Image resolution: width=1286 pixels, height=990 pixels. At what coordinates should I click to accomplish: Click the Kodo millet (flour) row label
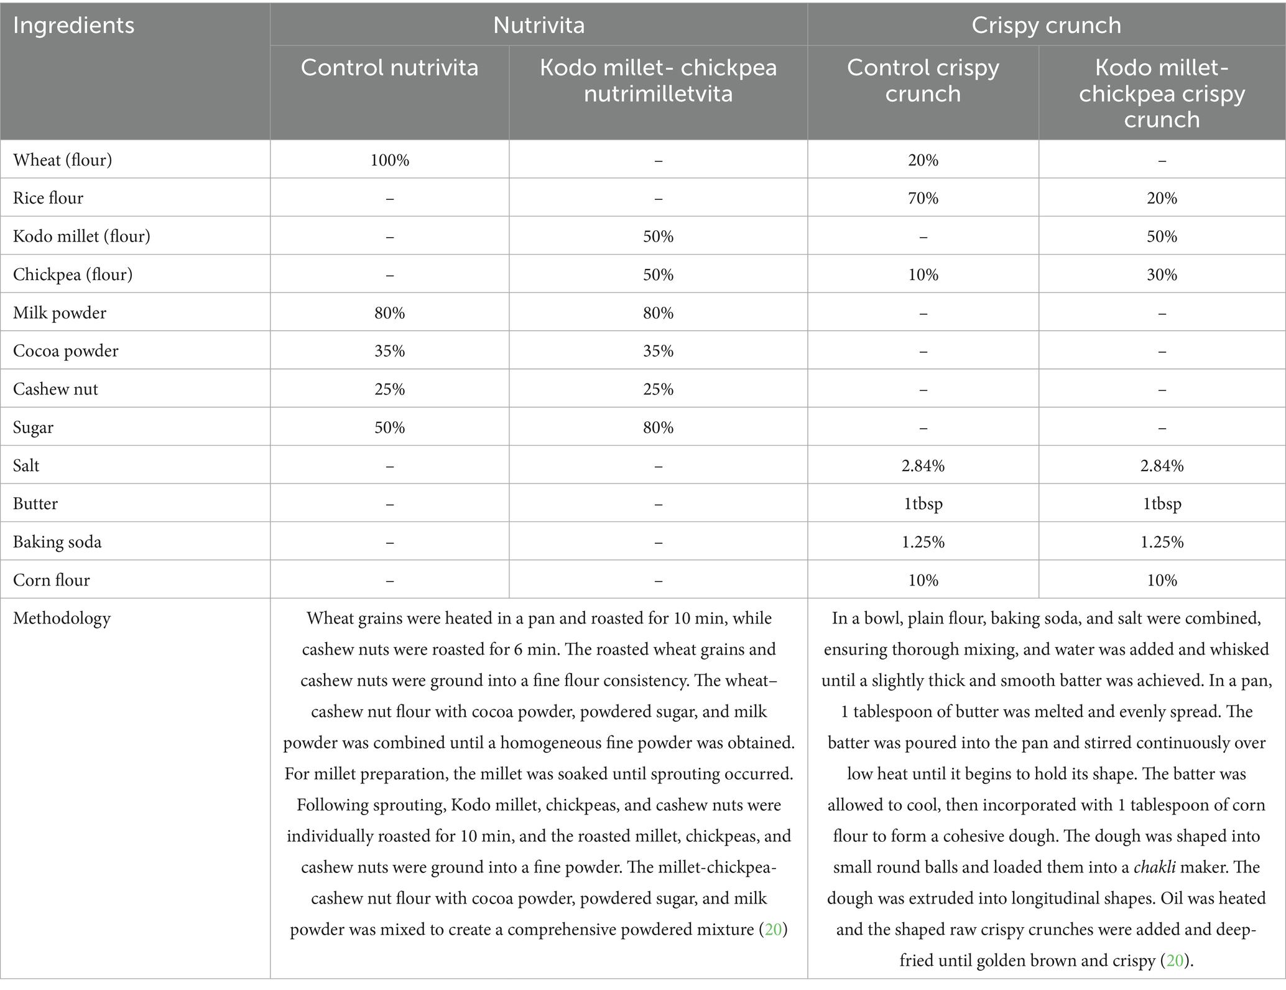click(81, 236)
